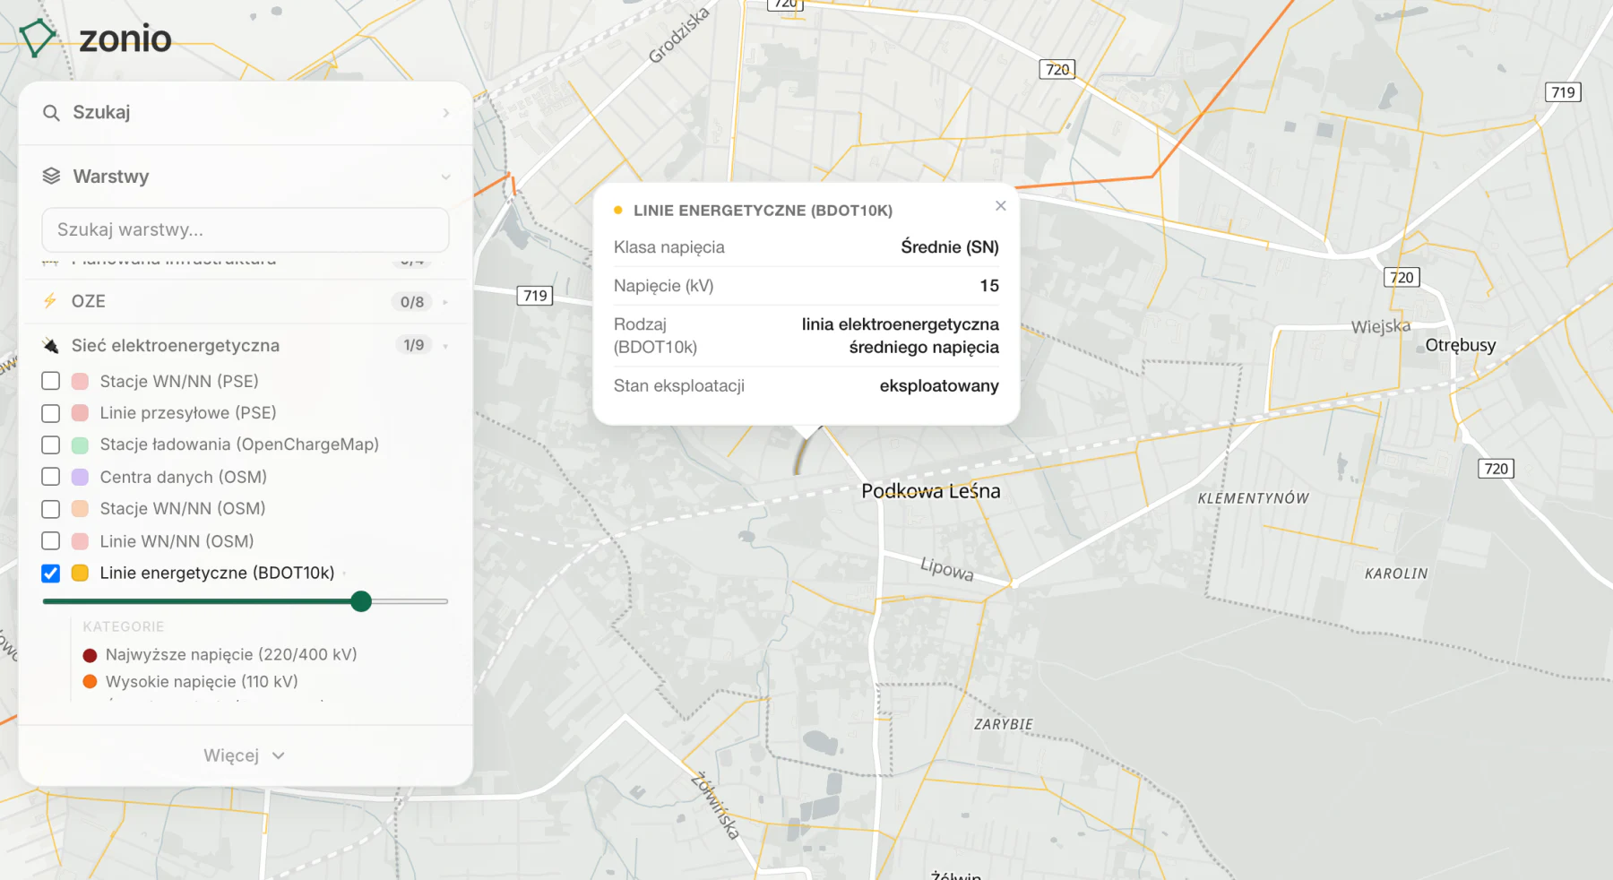Viewport: 1613px width, 880px height.
Task: Click the 1/9 layer count badge
Action: click(413, 345)
